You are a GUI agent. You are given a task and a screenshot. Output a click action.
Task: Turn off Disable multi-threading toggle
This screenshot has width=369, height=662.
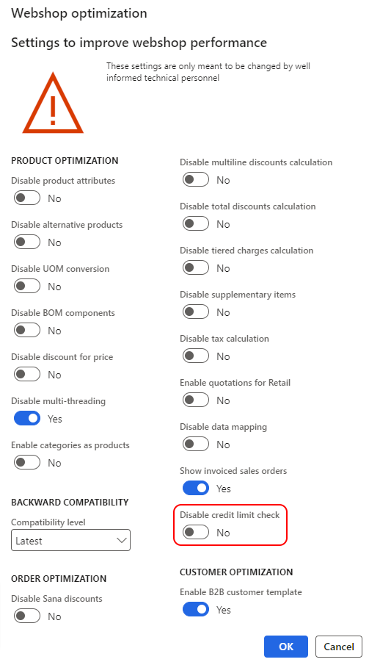(27, 418)
